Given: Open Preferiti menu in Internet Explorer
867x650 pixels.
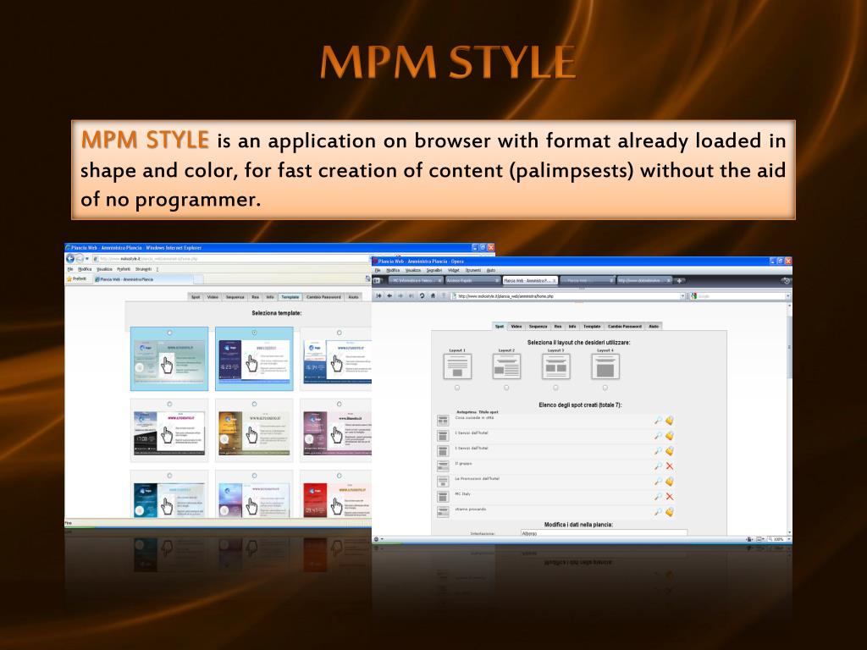Looking at the screenshot, I should 124,269.
